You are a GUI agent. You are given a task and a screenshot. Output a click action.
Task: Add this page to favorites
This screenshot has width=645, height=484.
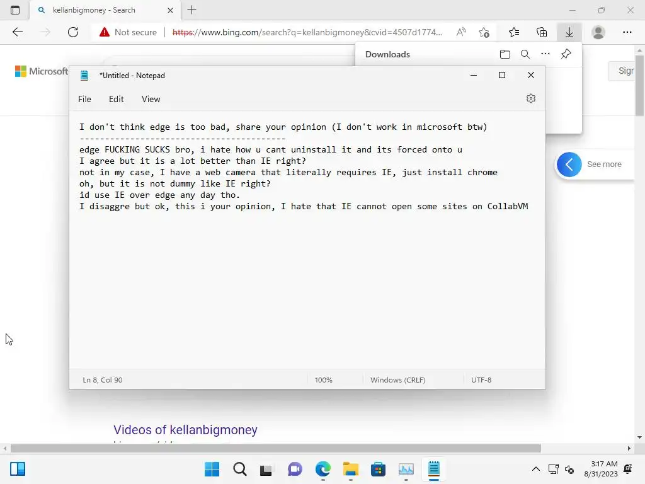click(484, 32)
